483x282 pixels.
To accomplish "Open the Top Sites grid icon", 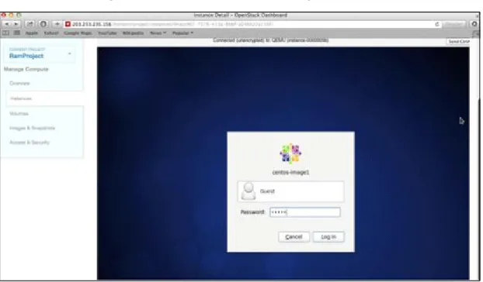I will pyautogui.click(x=17, y=33).
